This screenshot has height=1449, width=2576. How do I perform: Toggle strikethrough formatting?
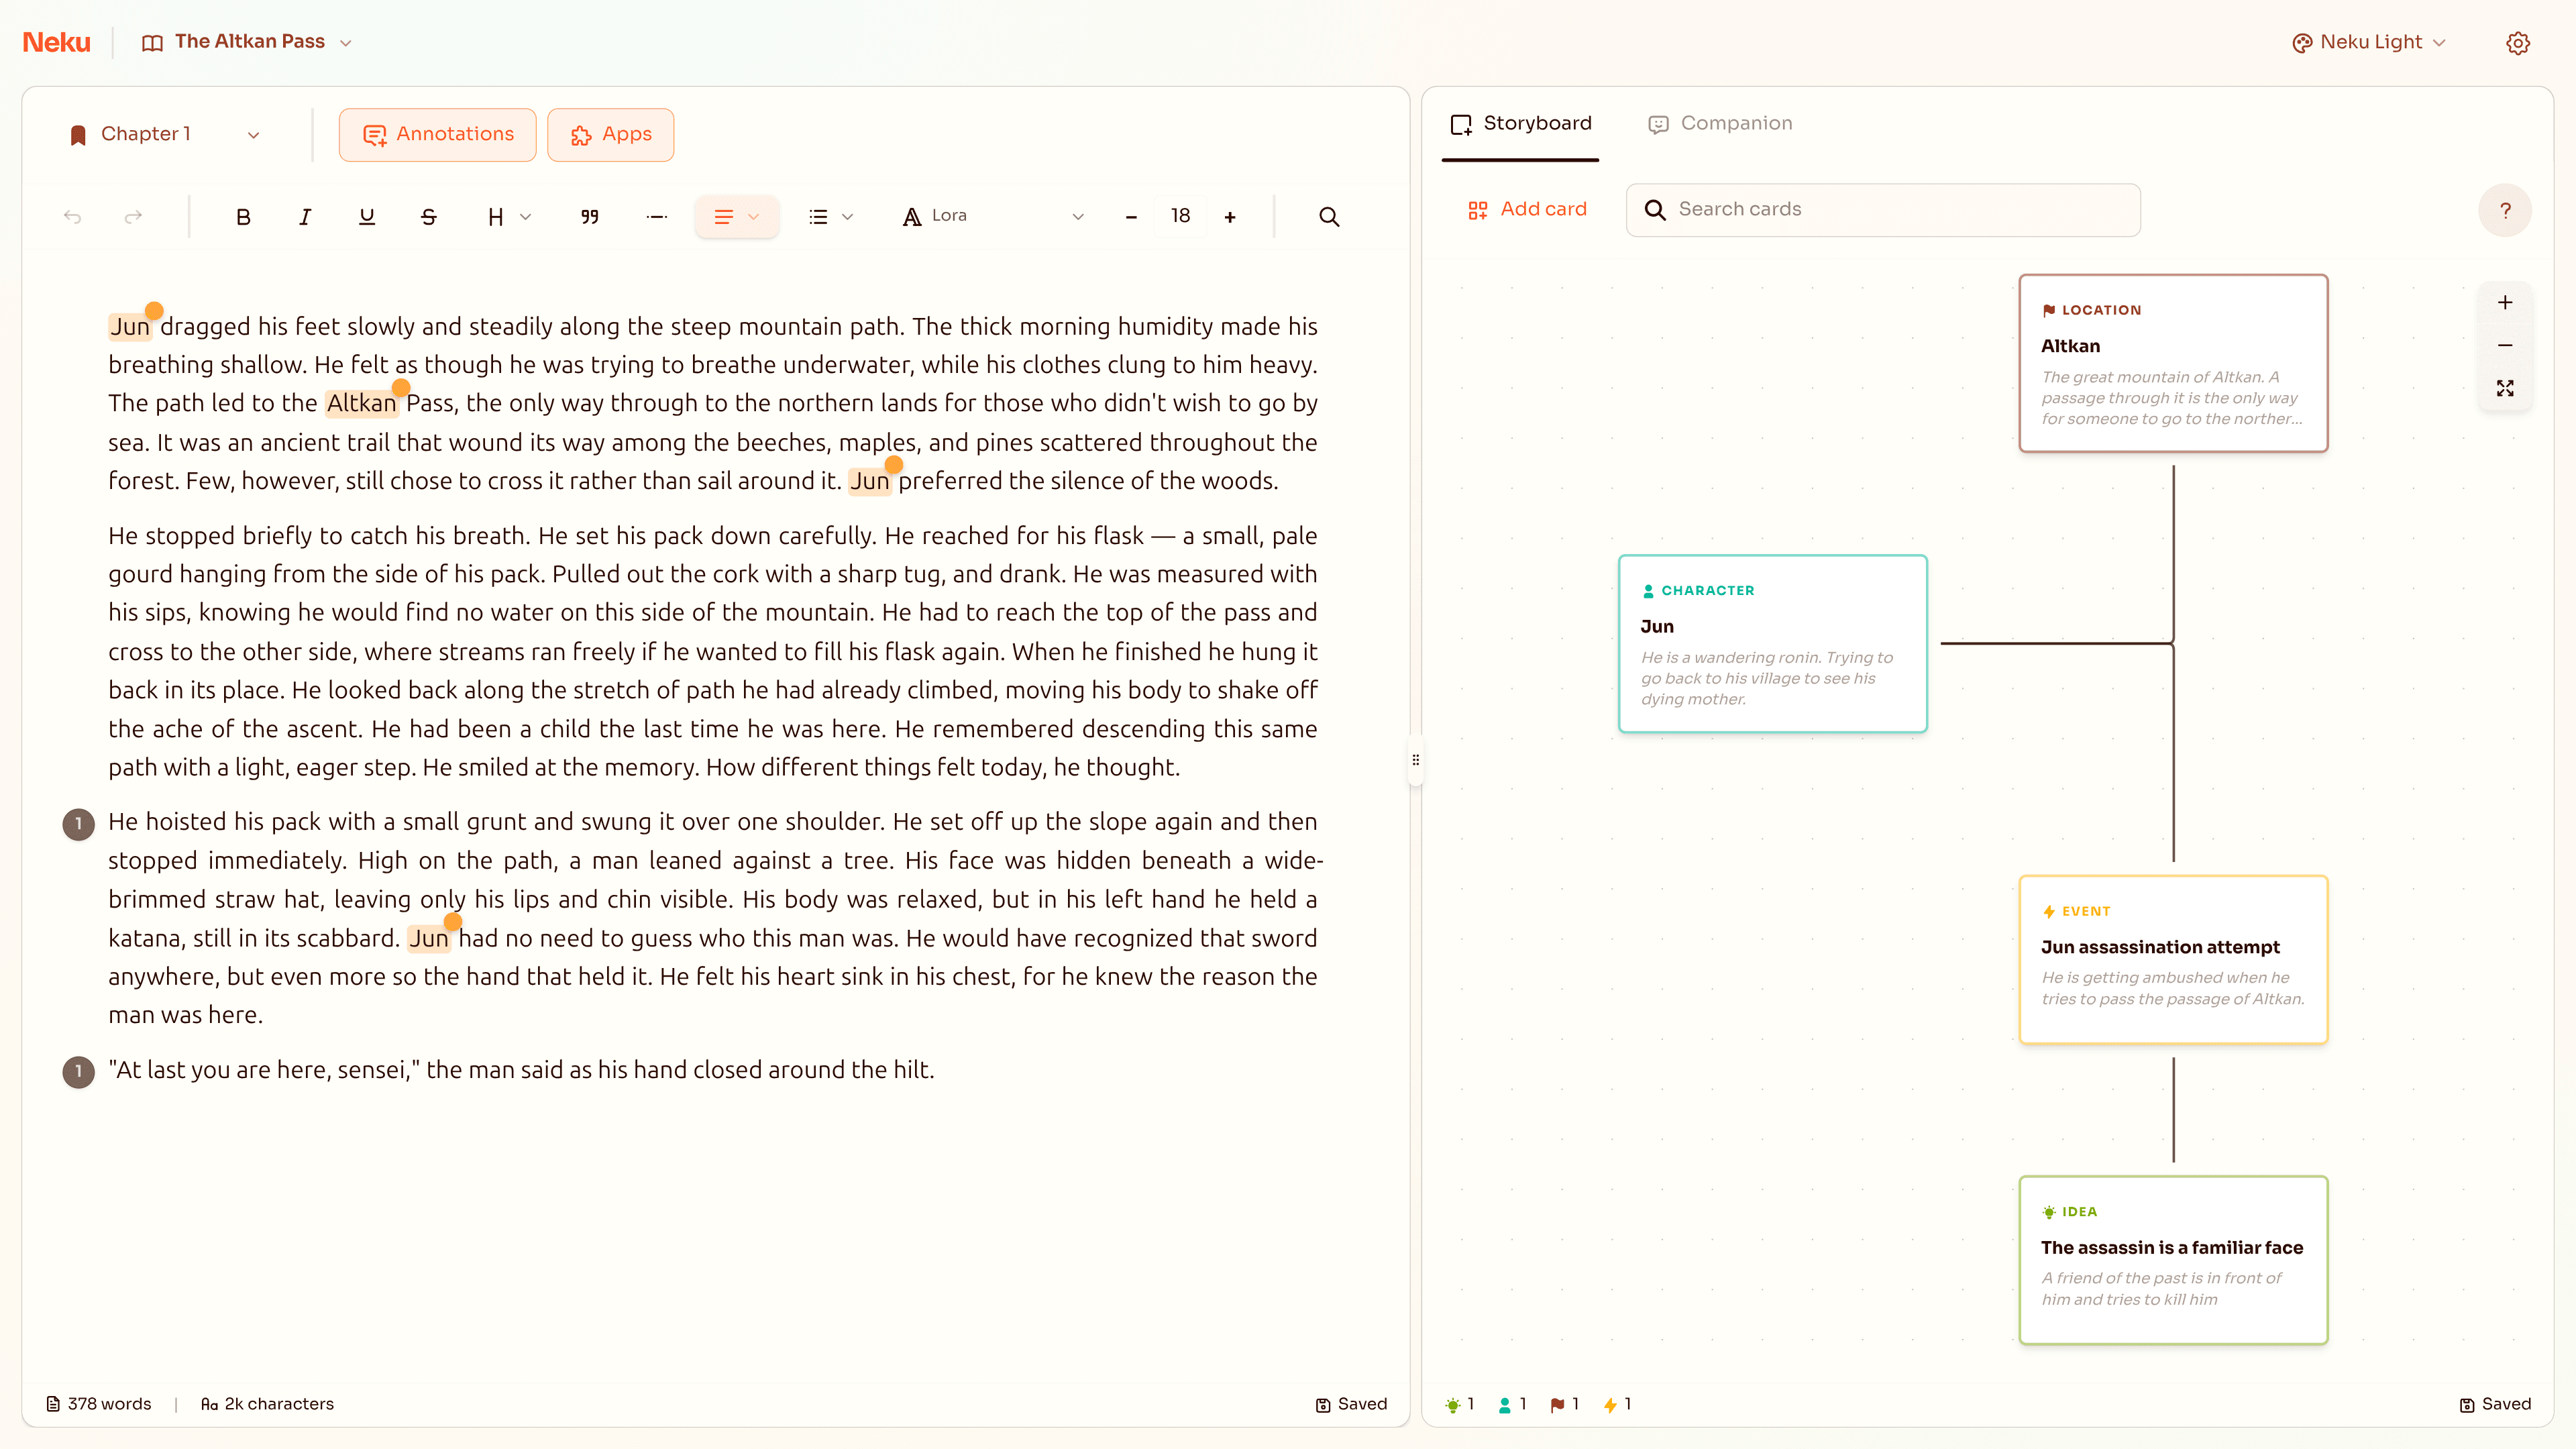429,216
